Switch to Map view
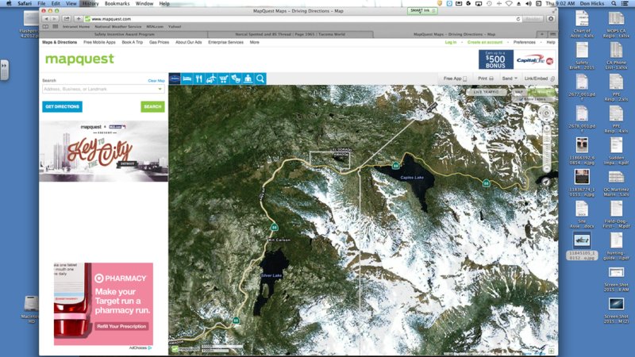Screen dimensions: 635x357 coord(519,92)
